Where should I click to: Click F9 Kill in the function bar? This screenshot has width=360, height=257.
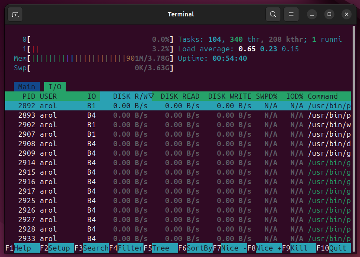pos(299,248)
